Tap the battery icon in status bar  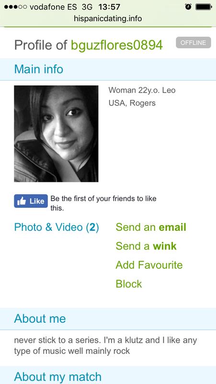click(x=204, y=7)
